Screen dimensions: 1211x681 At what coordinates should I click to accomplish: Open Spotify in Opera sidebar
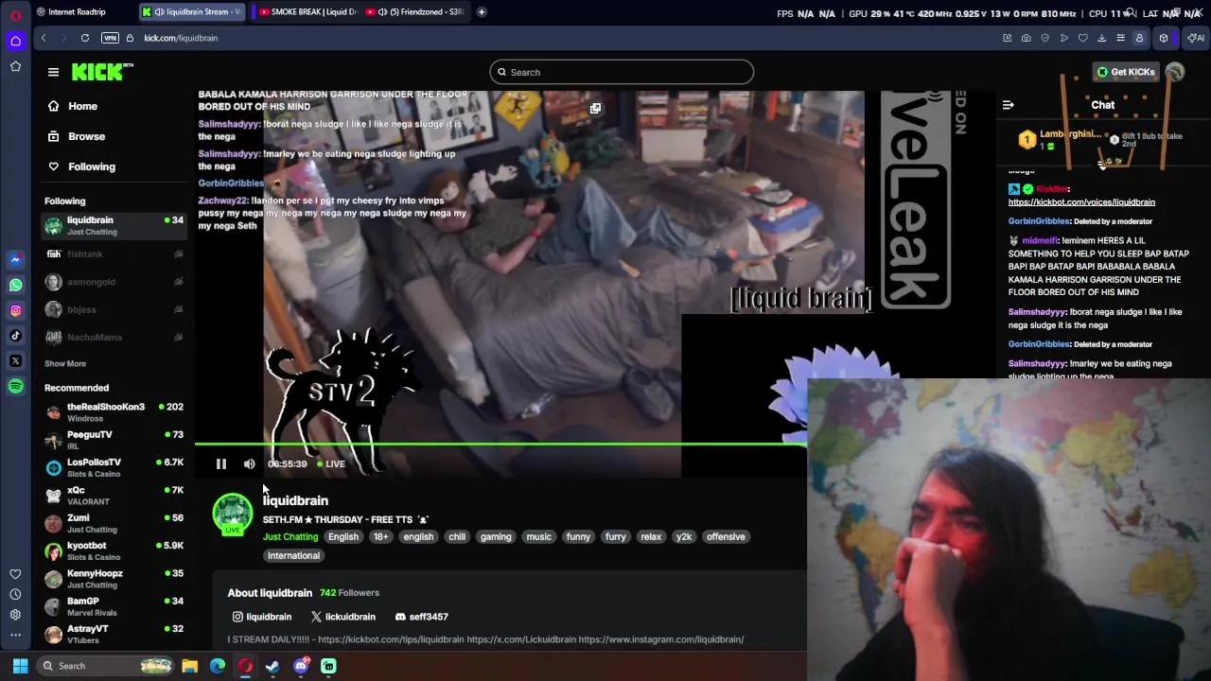[15, 386]
